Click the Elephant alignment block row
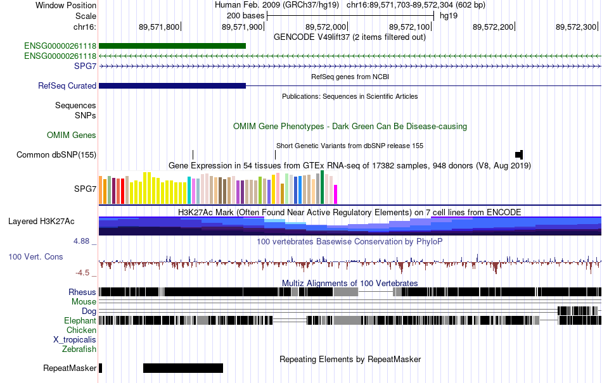Viewport: 602px width, 383px height. click(x=350, y=320)
